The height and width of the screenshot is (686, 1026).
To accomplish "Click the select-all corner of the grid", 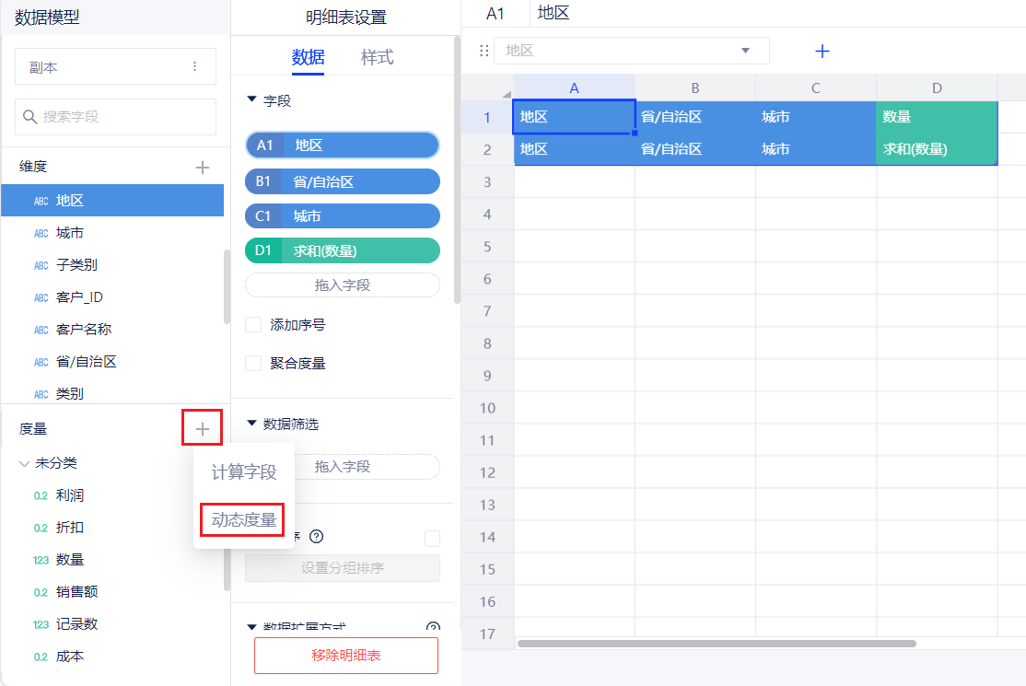I will 487,88.
